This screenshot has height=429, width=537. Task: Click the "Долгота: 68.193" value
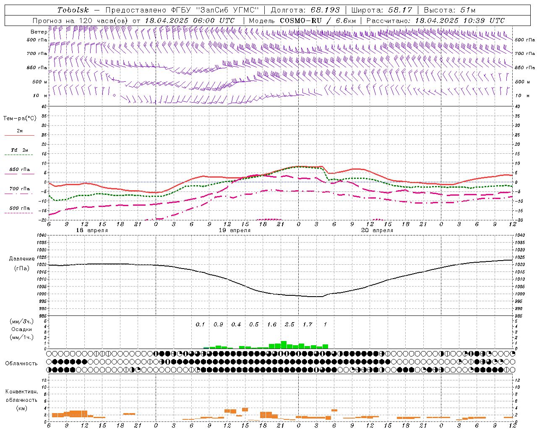click(305, 10)
